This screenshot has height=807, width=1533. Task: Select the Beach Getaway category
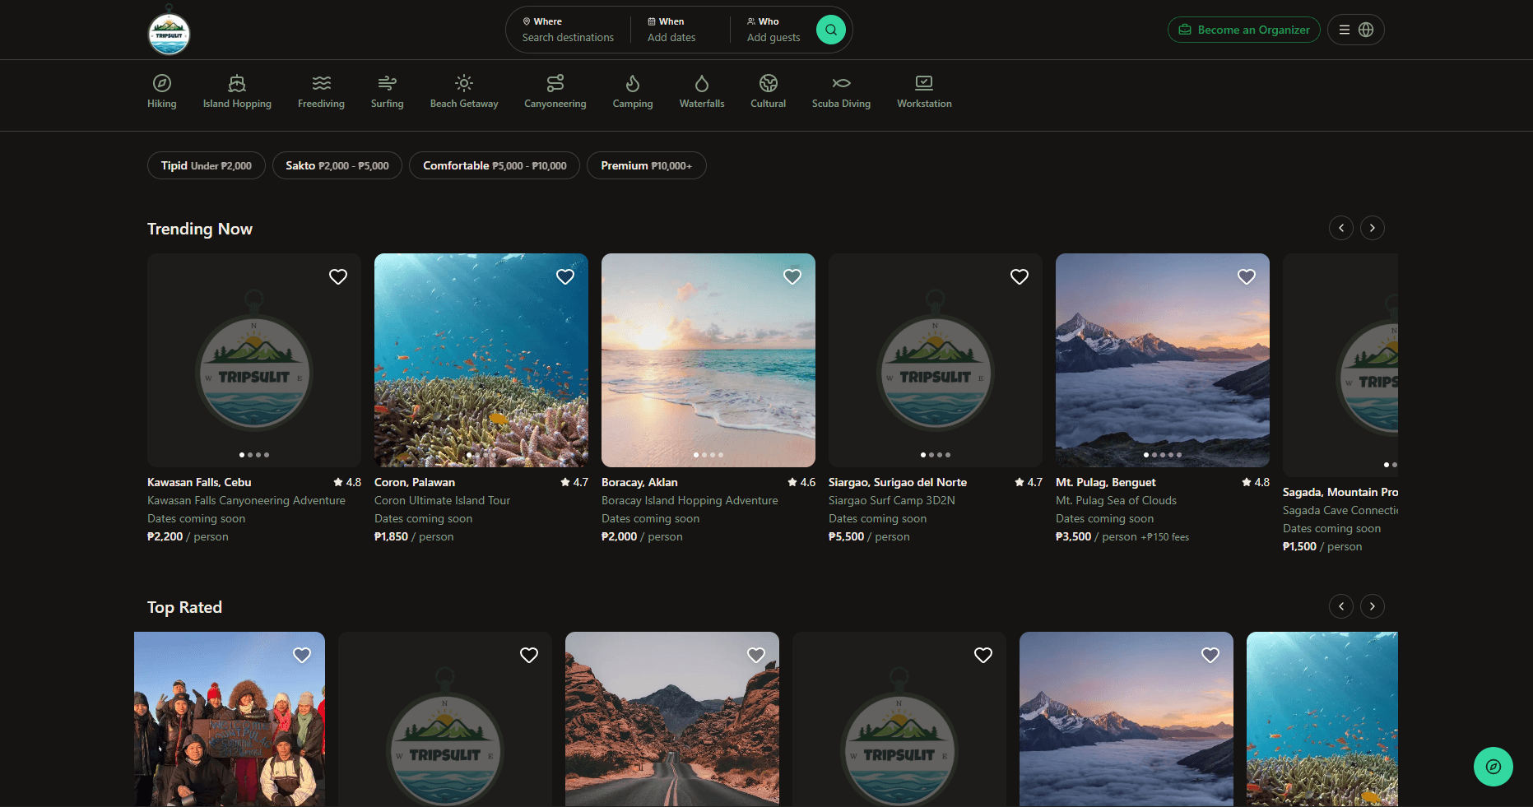[464, 91]
